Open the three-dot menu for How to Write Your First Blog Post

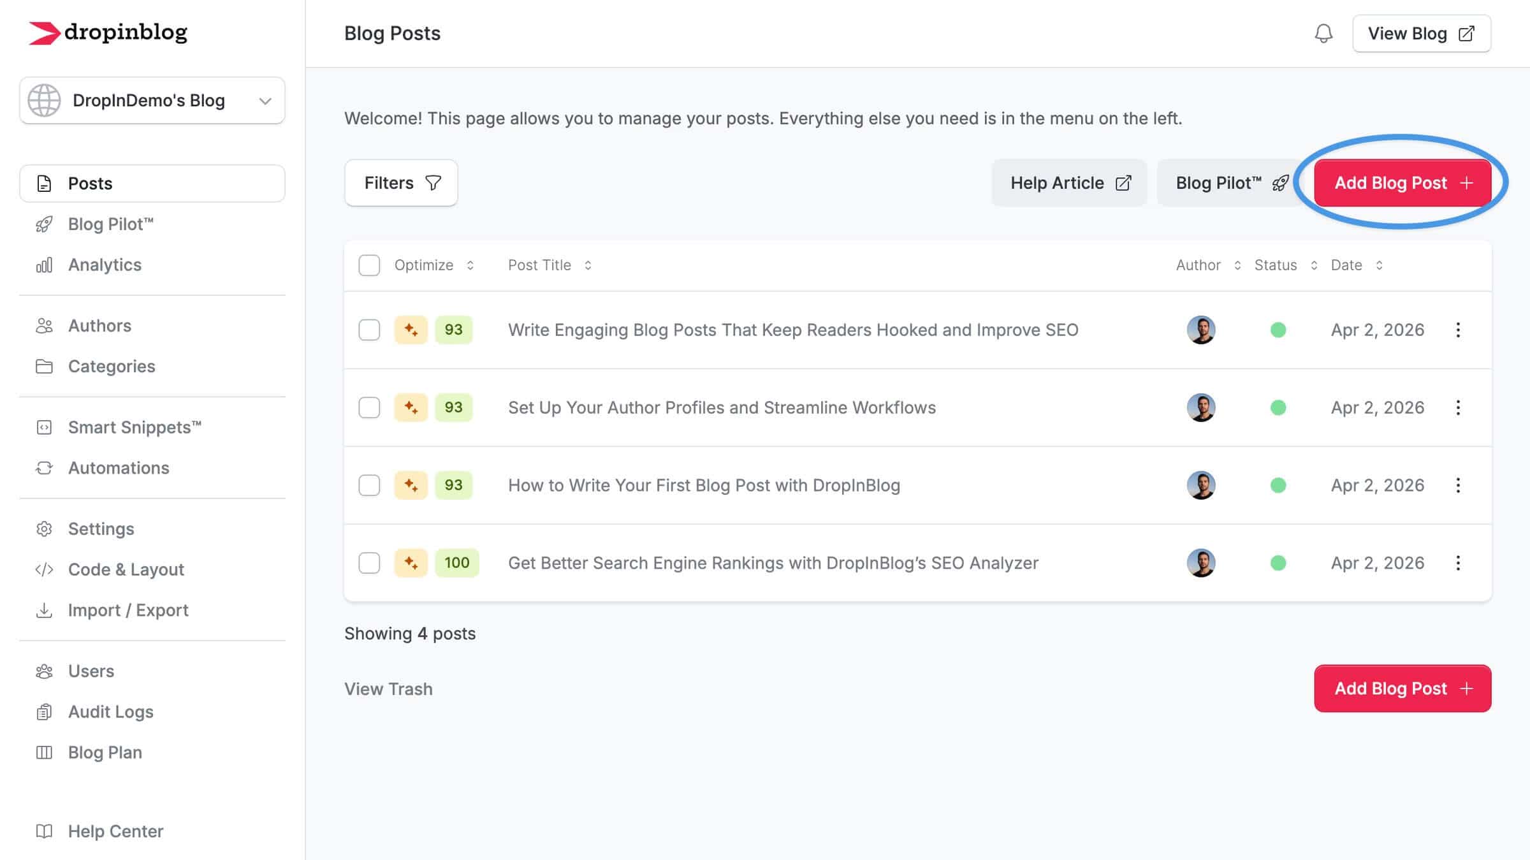(1458, 485)
